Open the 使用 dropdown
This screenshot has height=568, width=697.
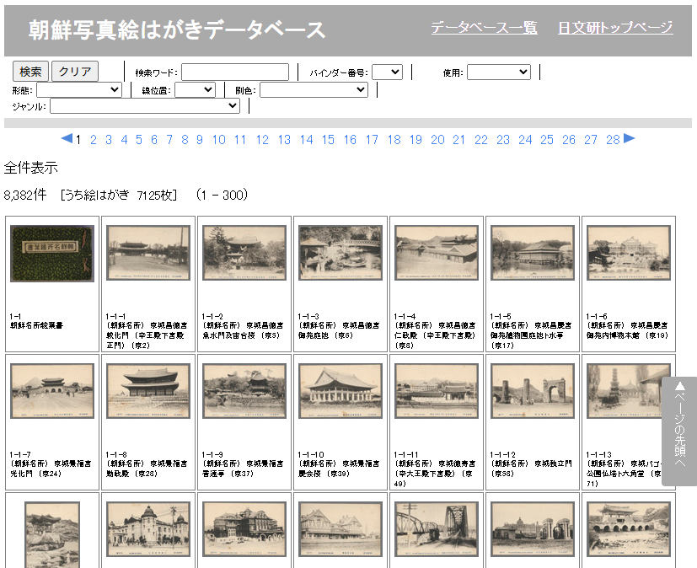497,72
